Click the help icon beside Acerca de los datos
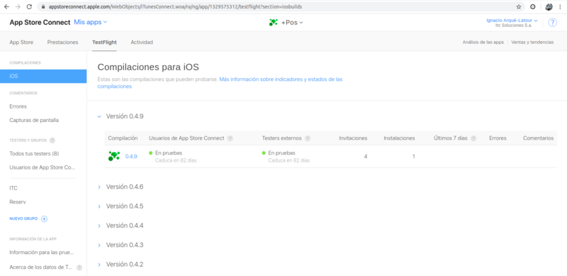The width and height of the screenshot is (567, 276). coord(79,267)
